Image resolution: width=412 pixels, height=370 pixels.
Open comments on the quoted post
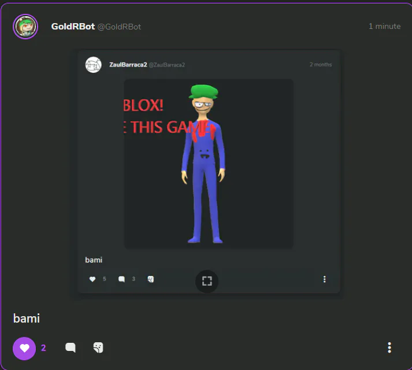pos(121,279)
